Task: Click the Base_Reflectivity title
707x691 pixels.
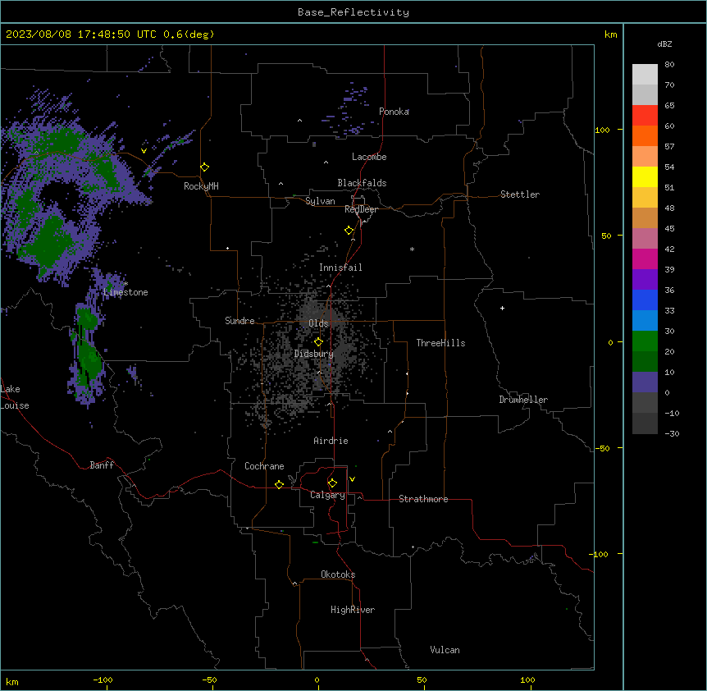Action: (353, 12)
